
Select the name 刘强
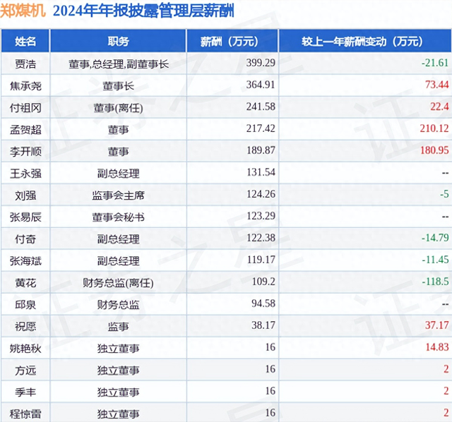click(25, 195)
